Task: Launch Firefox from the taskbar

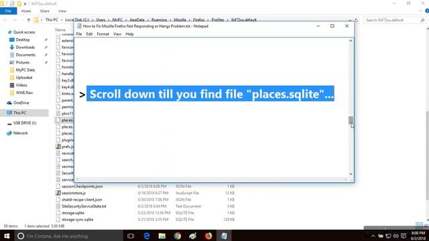Action: (208, 236)
